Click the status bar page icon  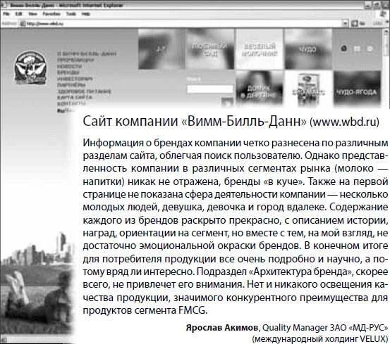tap(4, 340)
